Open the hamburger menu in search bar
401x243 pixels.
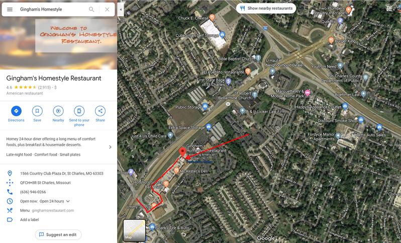[10, 10]
